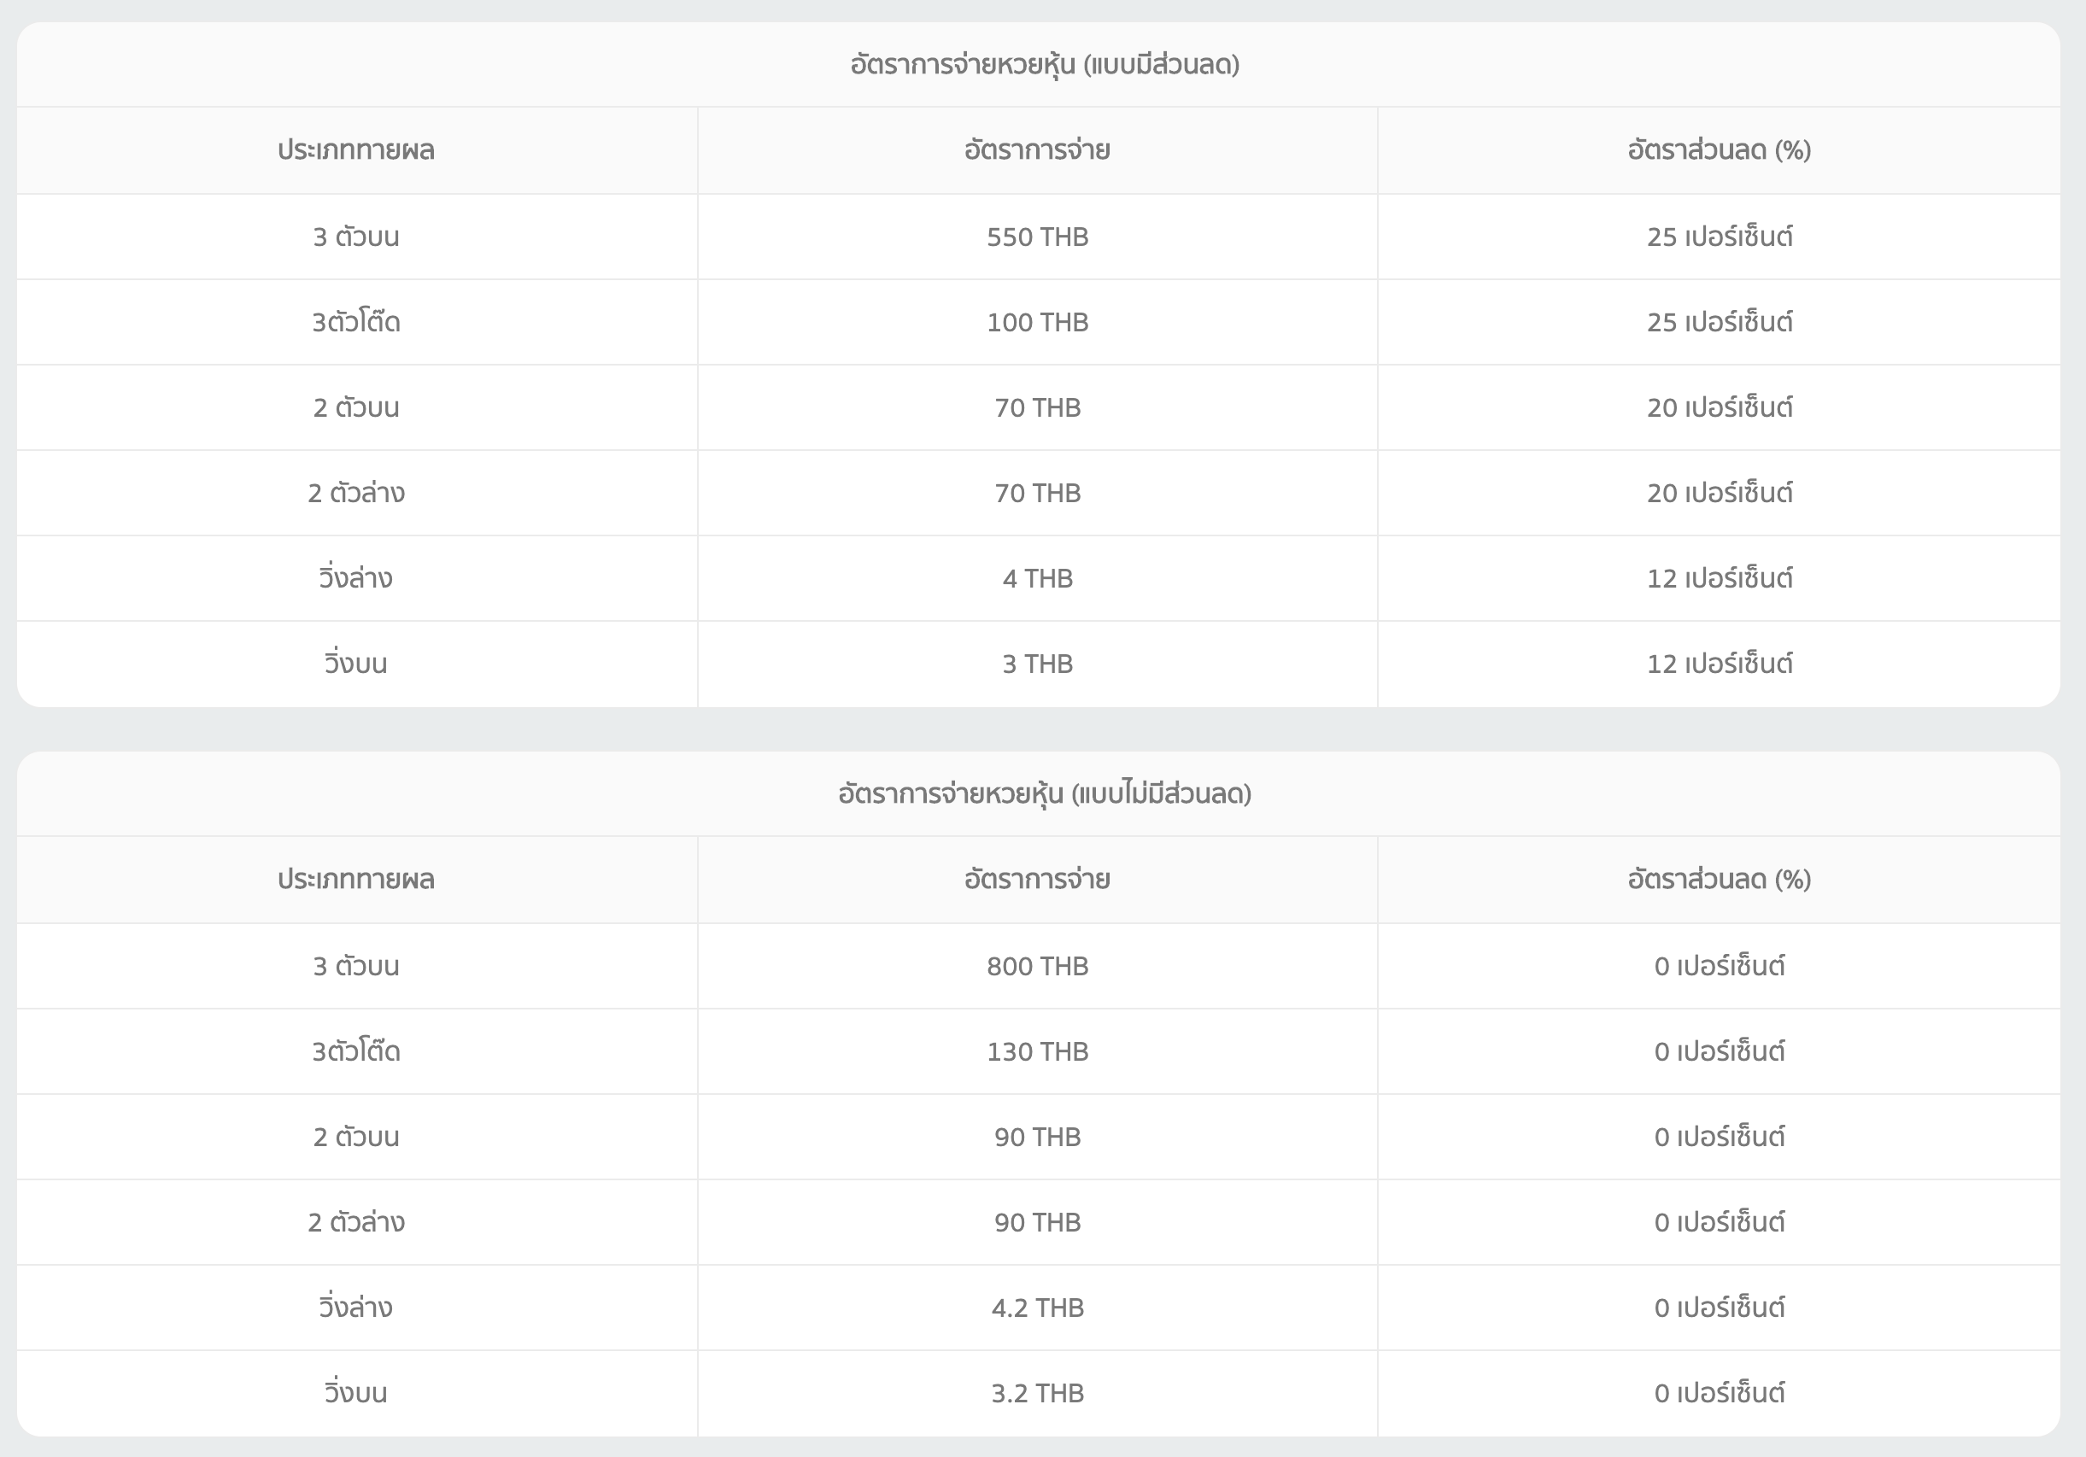Select the 100 THB payout cell
Image resolution: width=2086 pixels, height=1457 pixels.
pyautogui.click(x=1037, y=323)
